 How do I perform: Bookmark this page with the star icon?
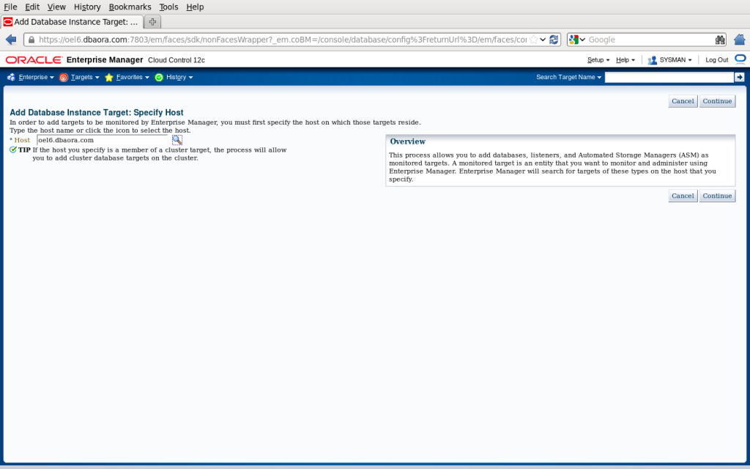click(533, 40)
